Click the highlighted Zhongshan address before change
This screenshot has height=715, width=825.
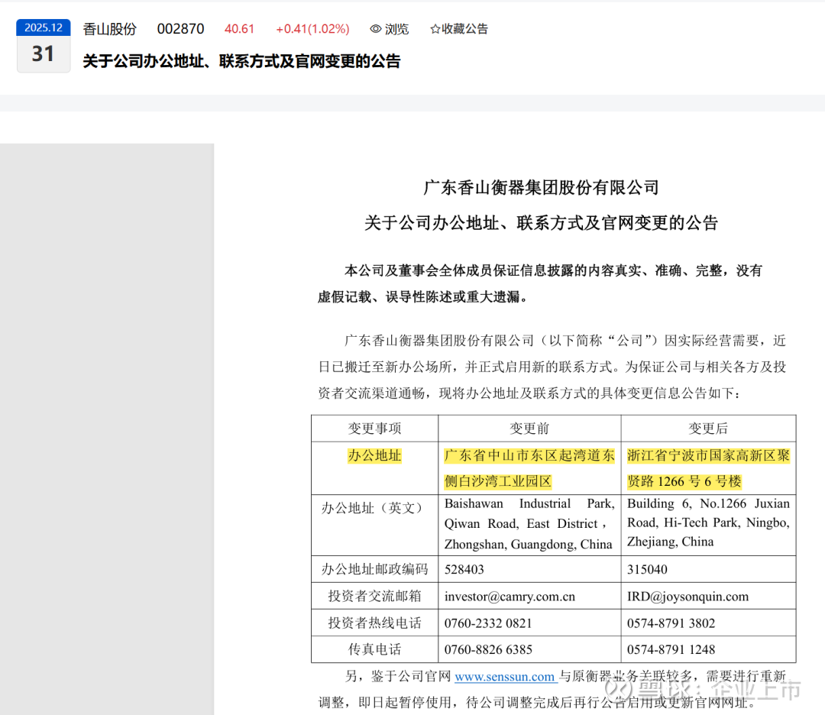tap(529, 468)
